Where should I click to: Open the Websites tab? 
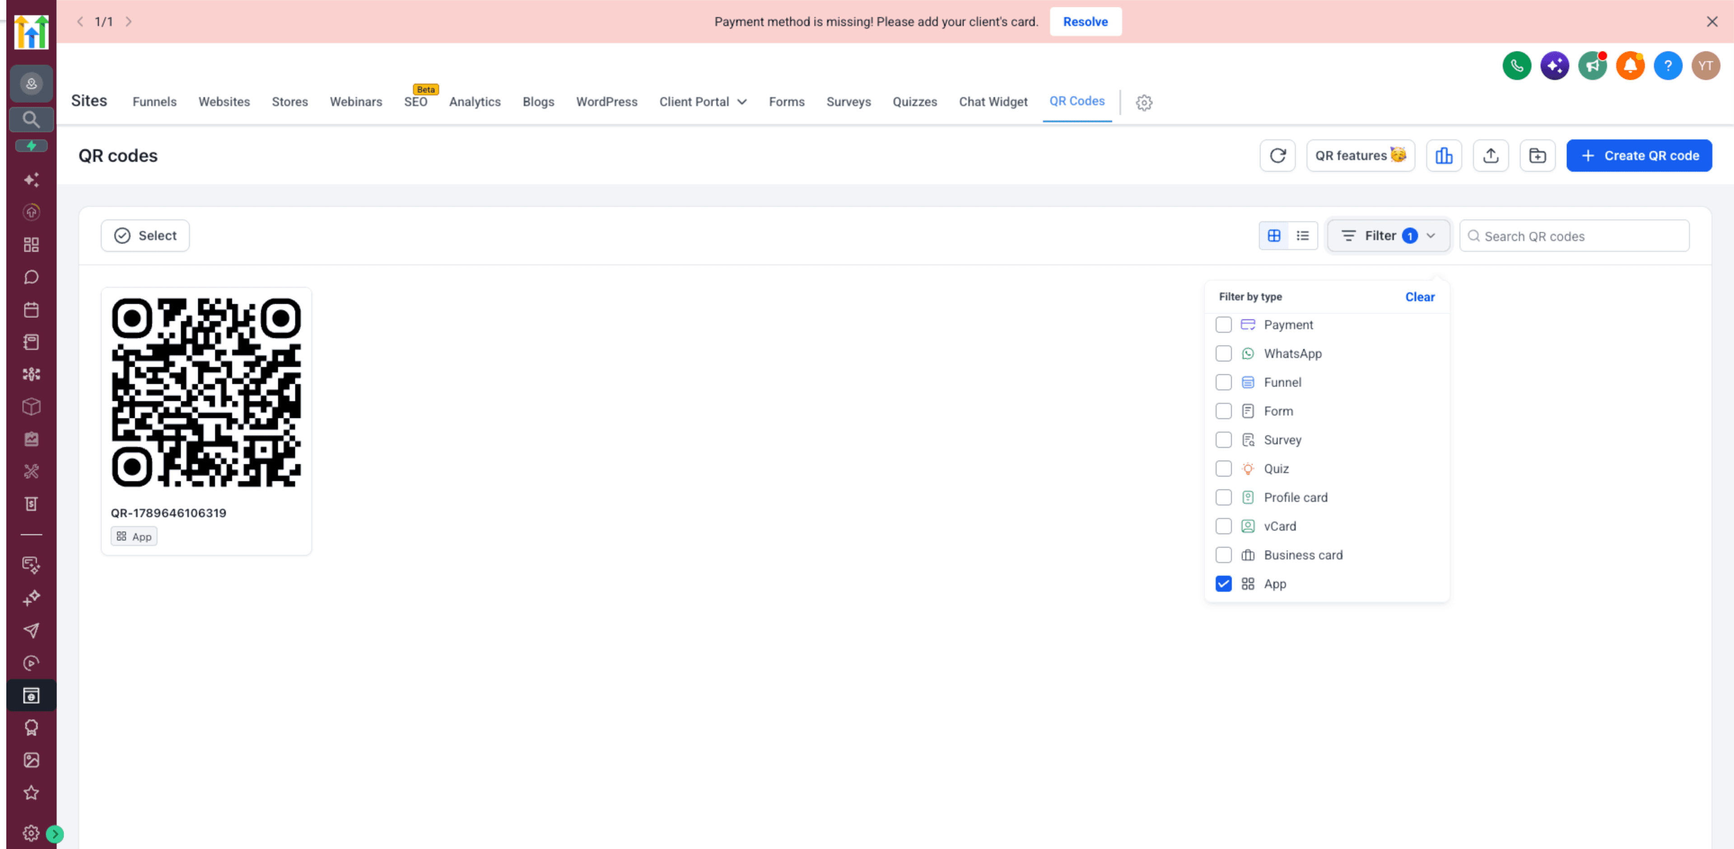tap(224, 102)
